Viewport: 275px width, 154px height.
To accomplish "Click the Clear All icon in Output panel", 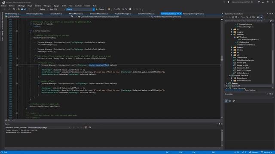I will click(x=86, y=127).
